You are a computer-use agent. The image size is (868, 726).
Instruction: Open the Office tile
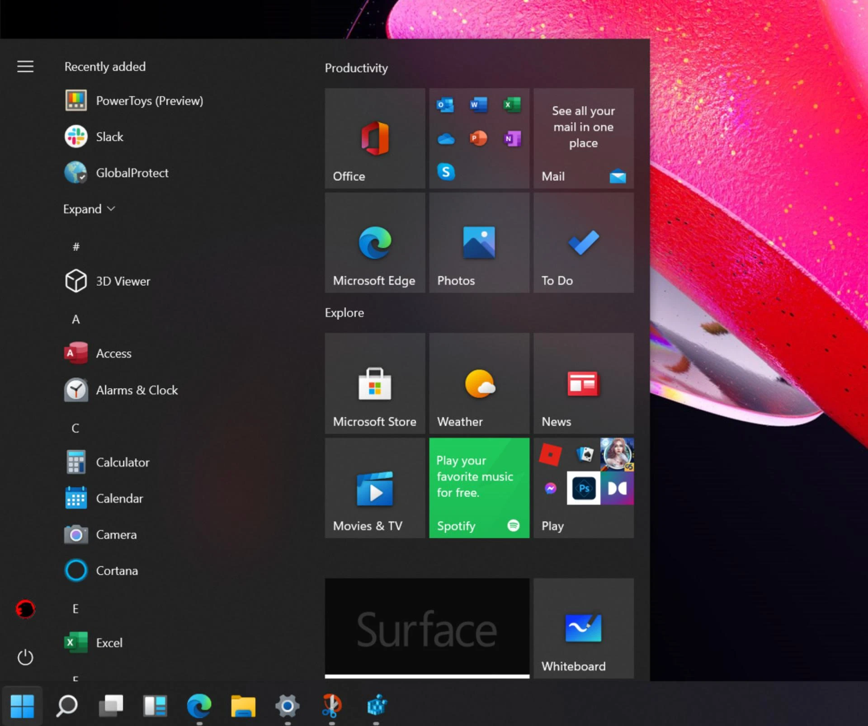[x=374, y=139]
